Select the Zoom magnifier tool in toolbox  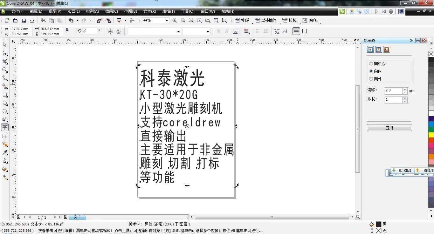click(5, 70)
